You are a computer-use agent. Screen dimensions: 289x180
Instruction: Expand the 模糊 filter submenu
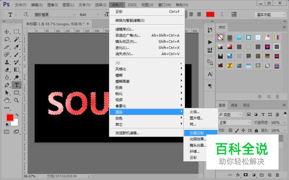click(147, 75)
